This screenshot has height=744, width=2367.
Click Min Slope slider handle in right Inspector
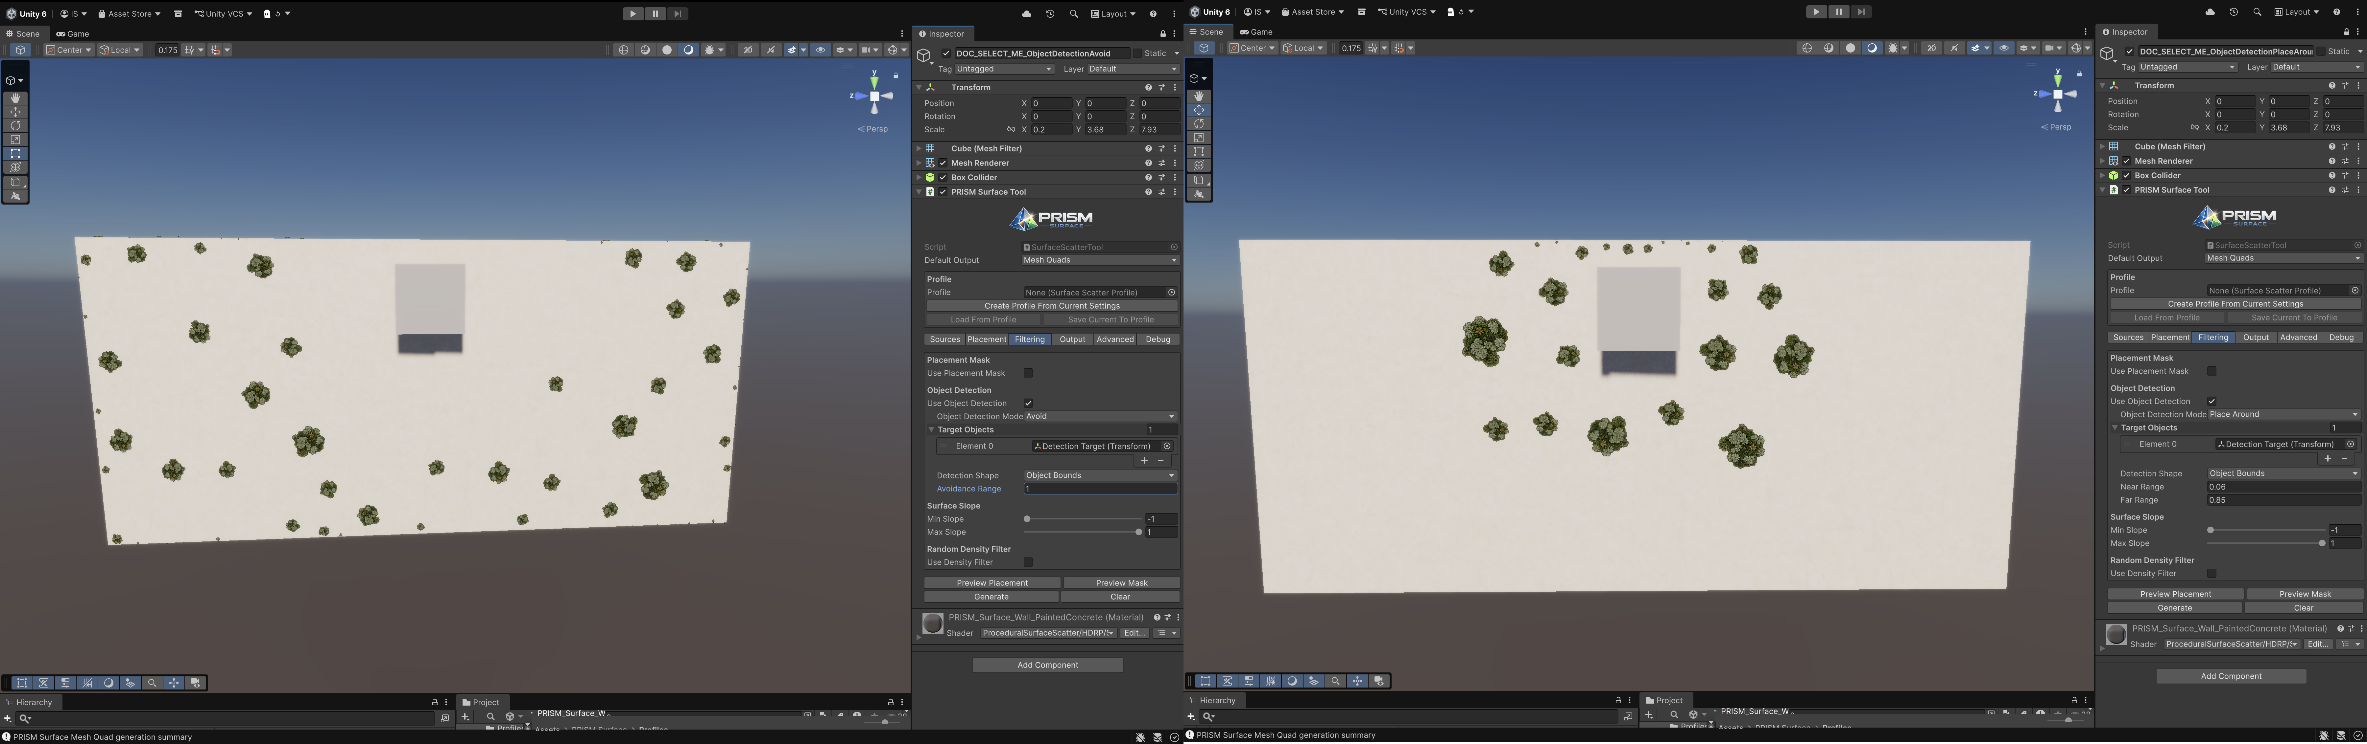pyautogui.click(x=2211, y=530)
